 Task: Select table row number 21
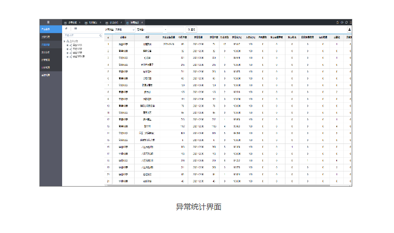tap(228, 181)
